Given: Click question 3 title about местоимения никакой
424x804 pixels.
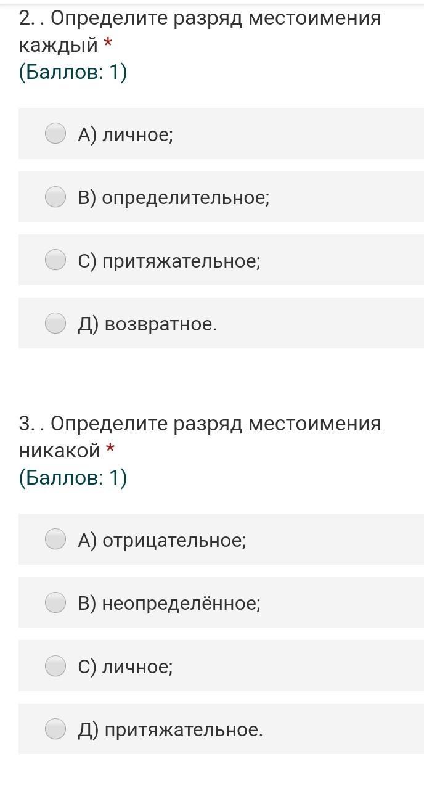Looking at the screenshot, I should coord(200,437).
